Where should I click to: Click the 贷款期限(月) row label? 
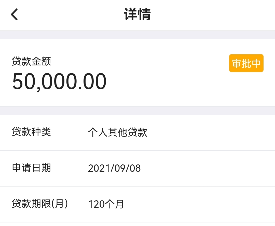[40, 204]
